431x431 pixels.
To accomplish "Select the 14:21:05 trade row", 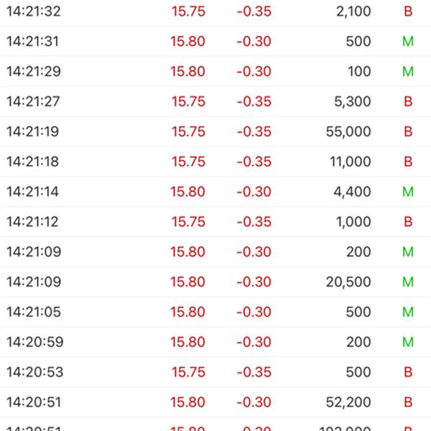I will 215,312.
